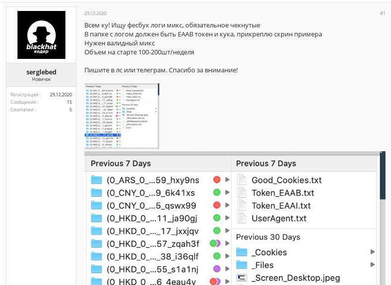Expand the _Files folder arrow
This screenshot has width=391, height=285.
(x=373, y=265)
